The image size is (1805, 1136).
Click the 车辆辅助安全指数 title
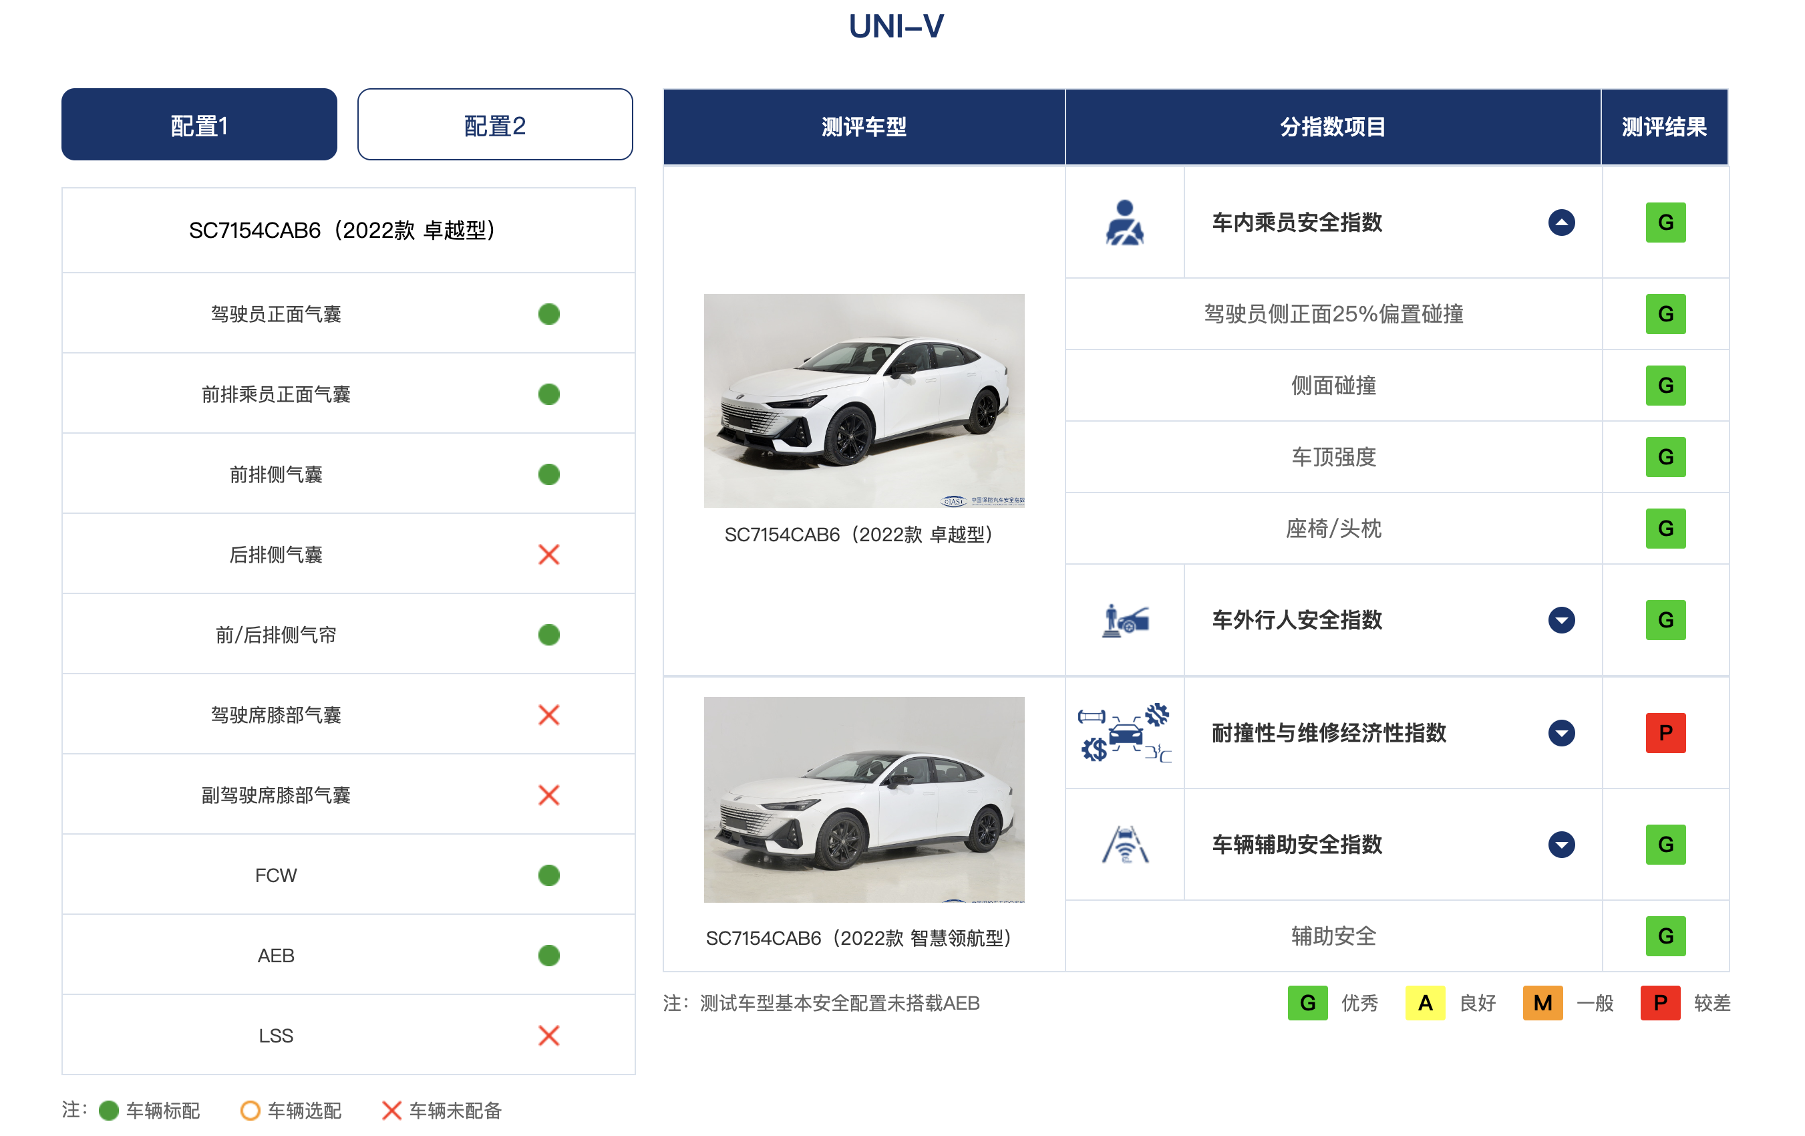coord(1297,845)
